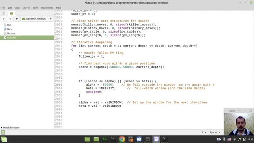The image size is (254, 143).
Task: Open the sound music-note tray icon
Action: [x=239, y=139]
